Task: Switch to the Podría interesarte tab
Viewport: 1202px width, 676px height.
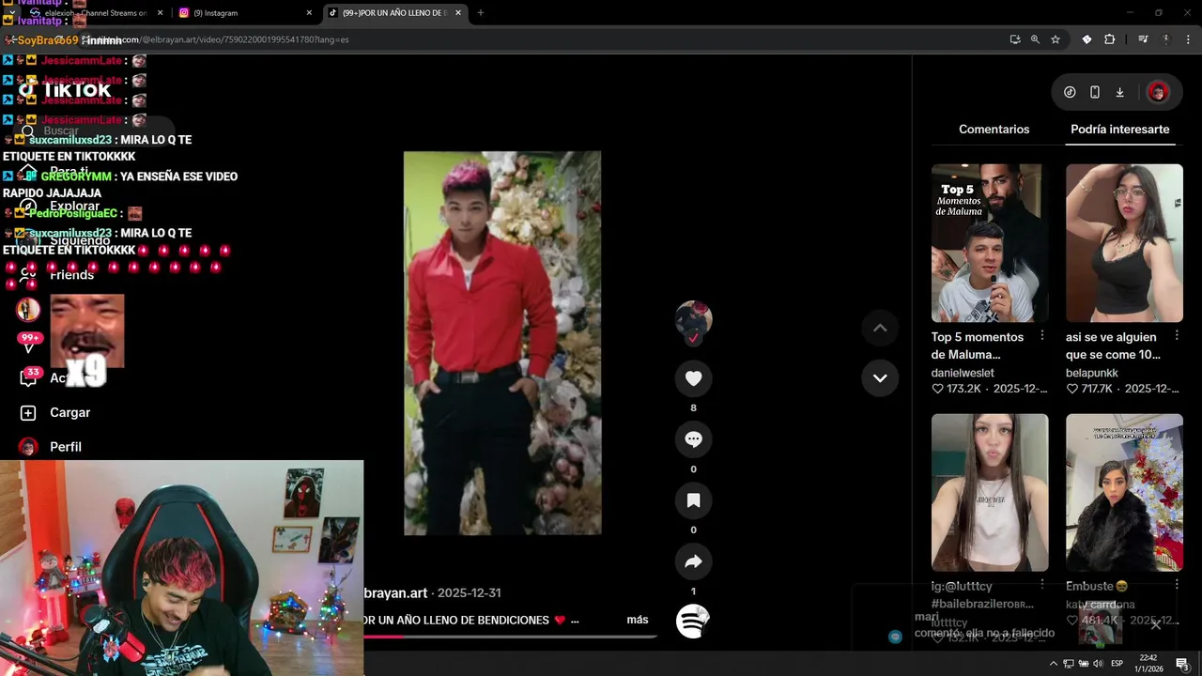Action: 1119,130
